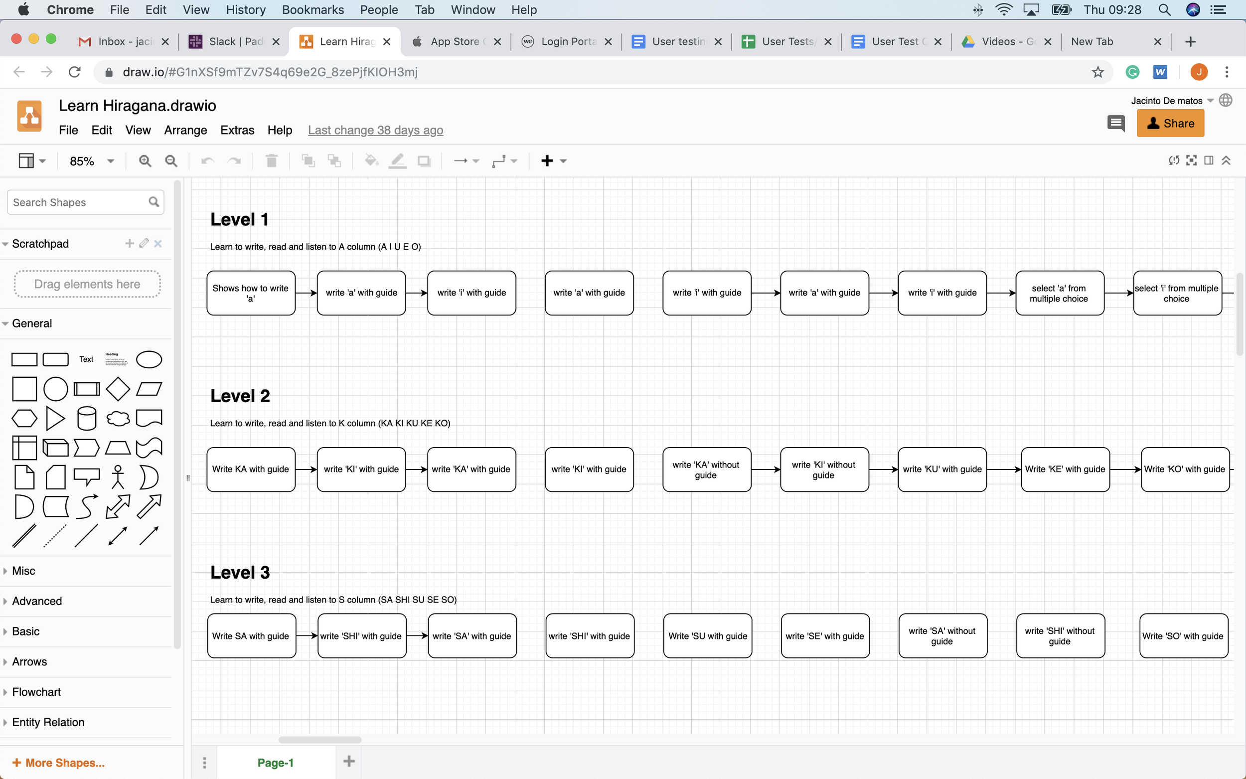Switch to the Page-1 tab
Viewport: 1246px width, 779px height.
276,763
